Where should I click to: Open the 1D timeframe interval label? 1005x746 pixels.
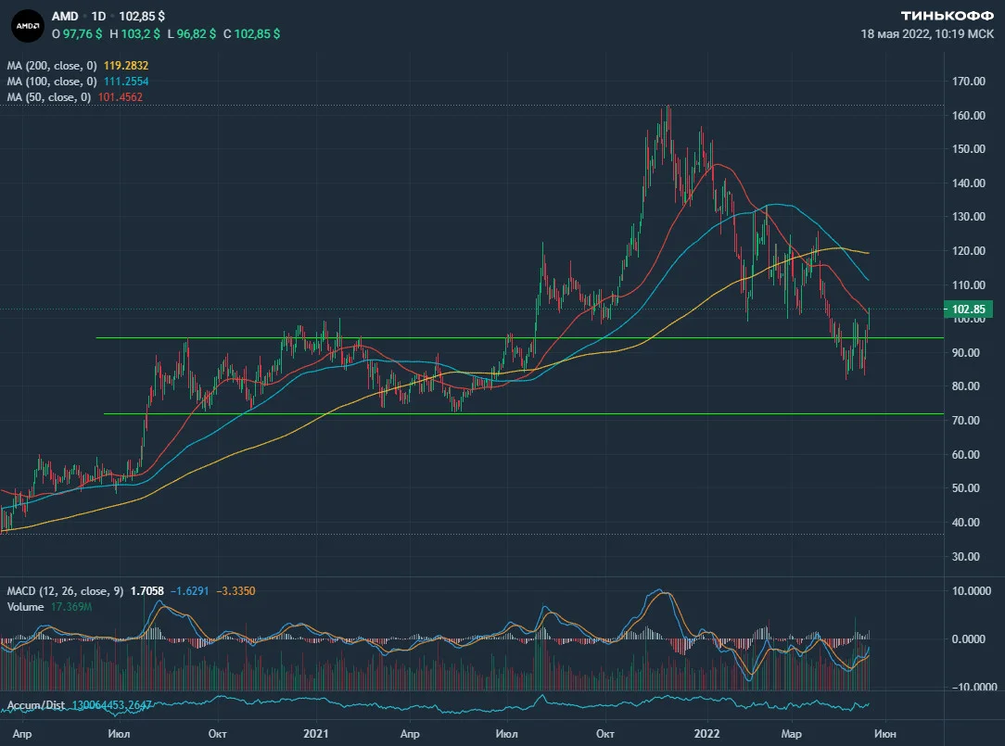tap(98, 16)
